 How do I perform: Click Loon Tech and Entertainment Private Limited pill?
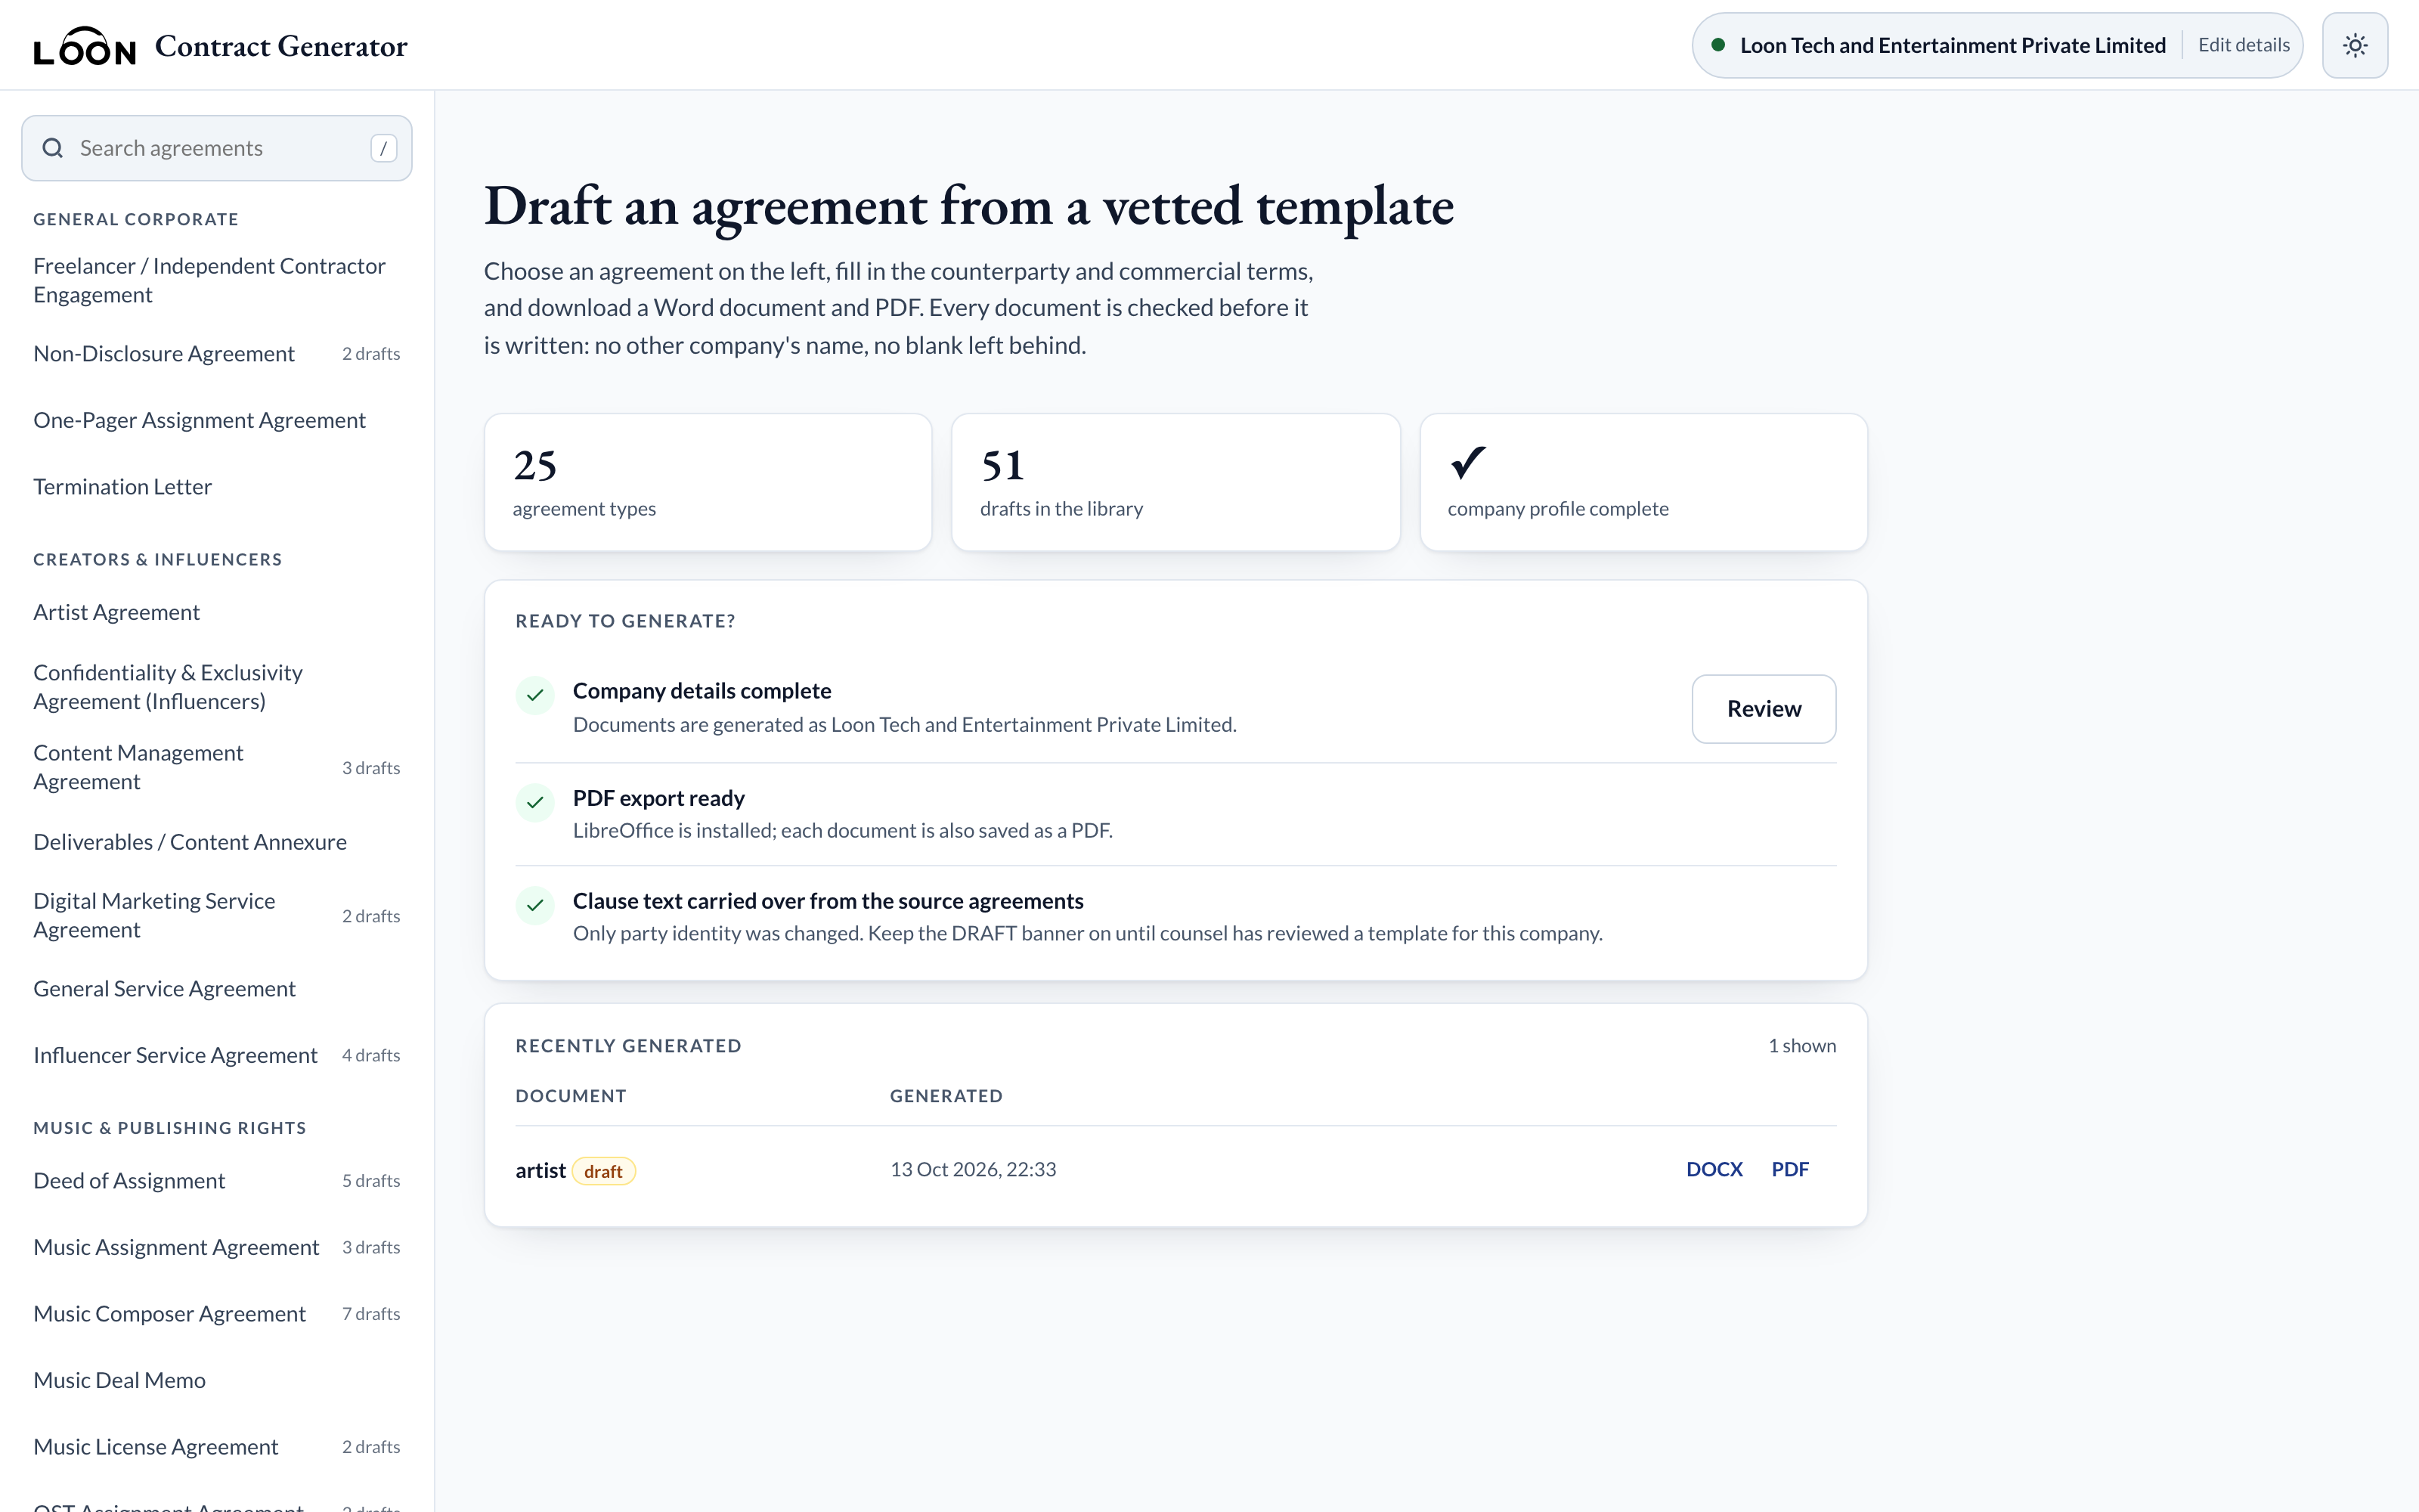coord(1996,45)
